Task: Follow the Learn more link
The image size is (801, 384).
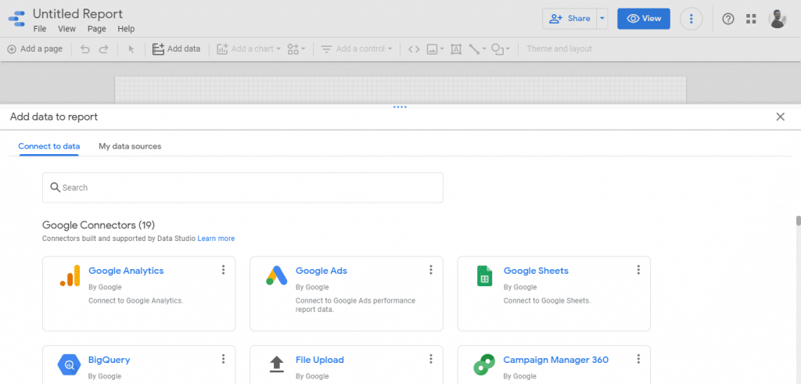Action: click(x=216, y=239)
